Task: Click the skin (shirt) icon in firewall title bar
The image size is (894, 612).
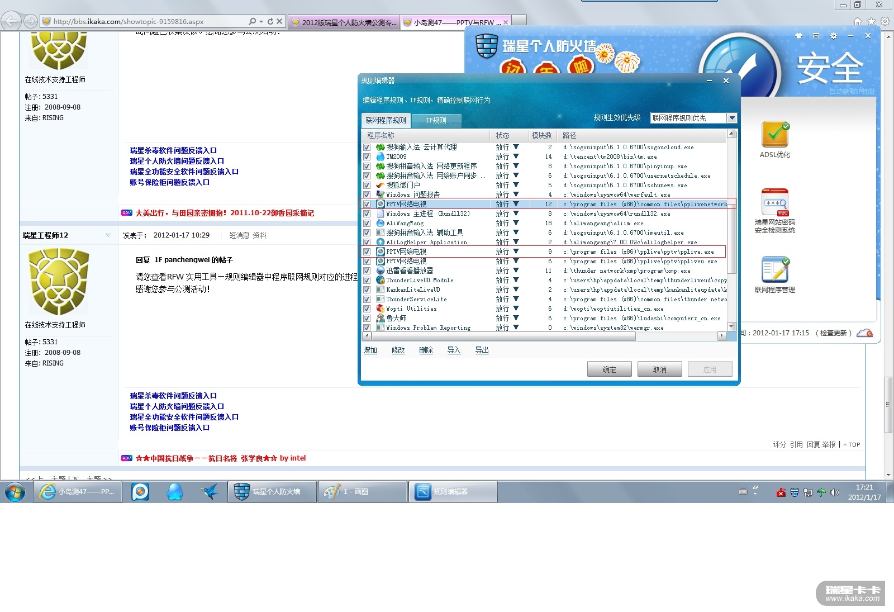Action: (798, 36)
